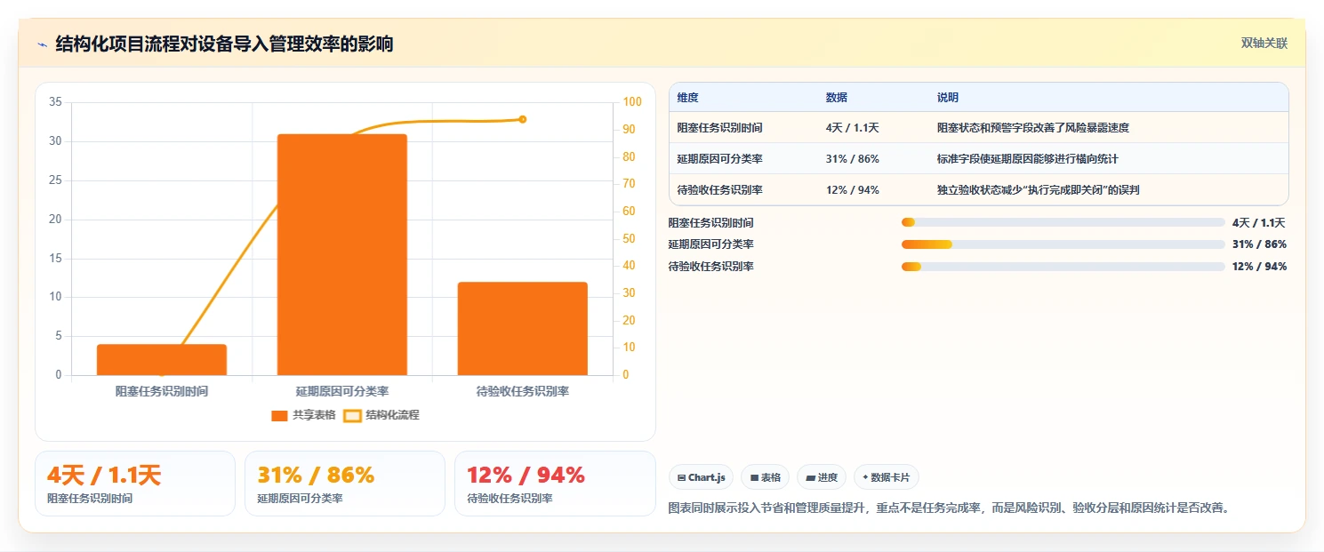
Task: Open the 31% / 86% stat card
Action: (345, 484)
